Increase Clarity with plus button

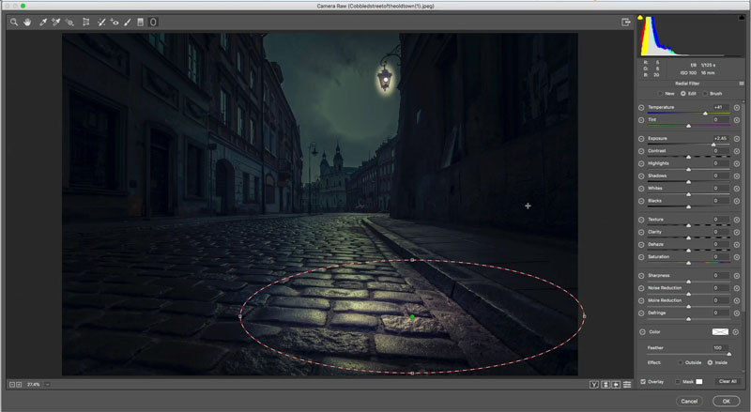737,232
